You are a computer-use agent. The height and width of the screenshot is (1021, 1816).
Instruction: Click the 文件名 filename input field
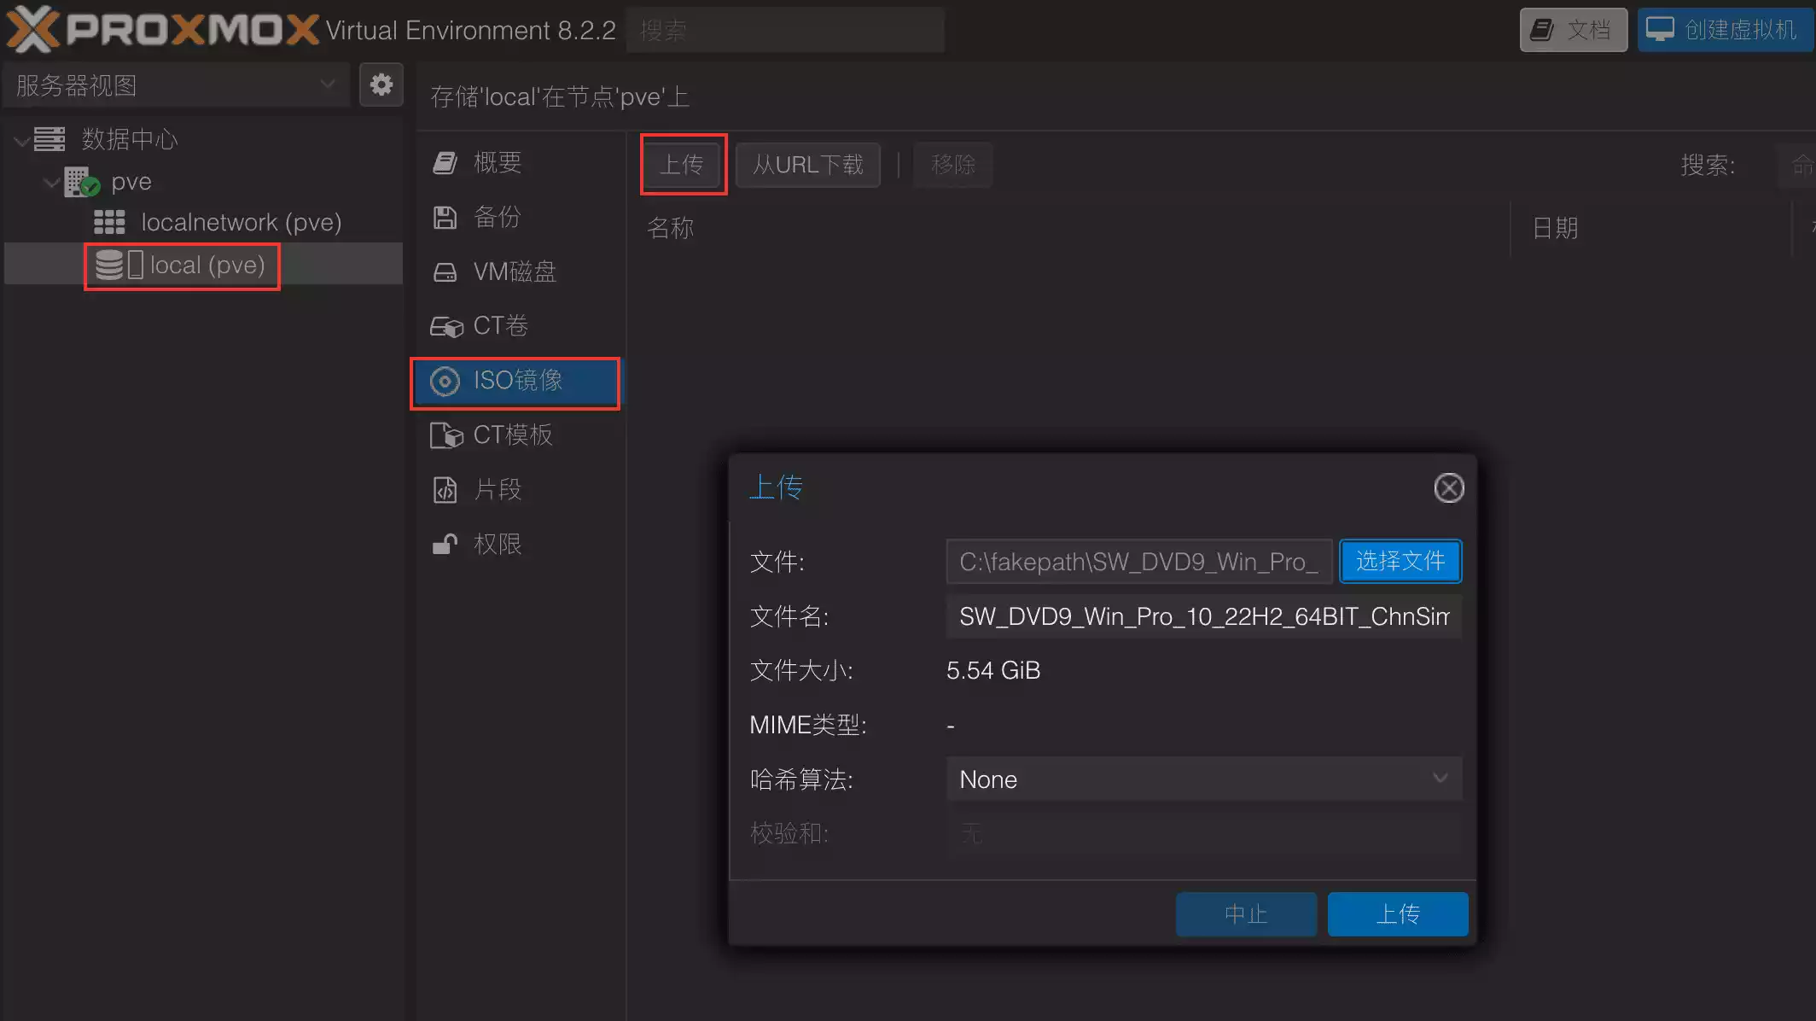pos(1203,616)
